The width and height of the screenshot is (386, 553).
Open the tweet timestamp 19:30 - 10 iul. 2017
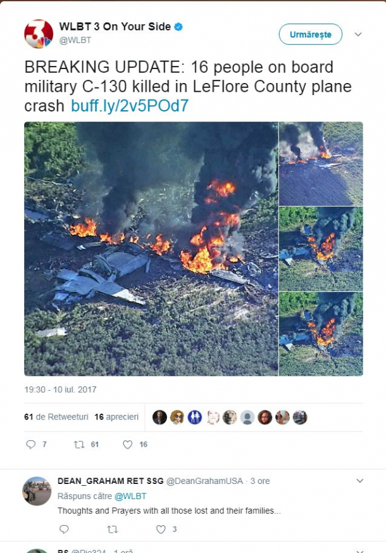pos(60,390)
